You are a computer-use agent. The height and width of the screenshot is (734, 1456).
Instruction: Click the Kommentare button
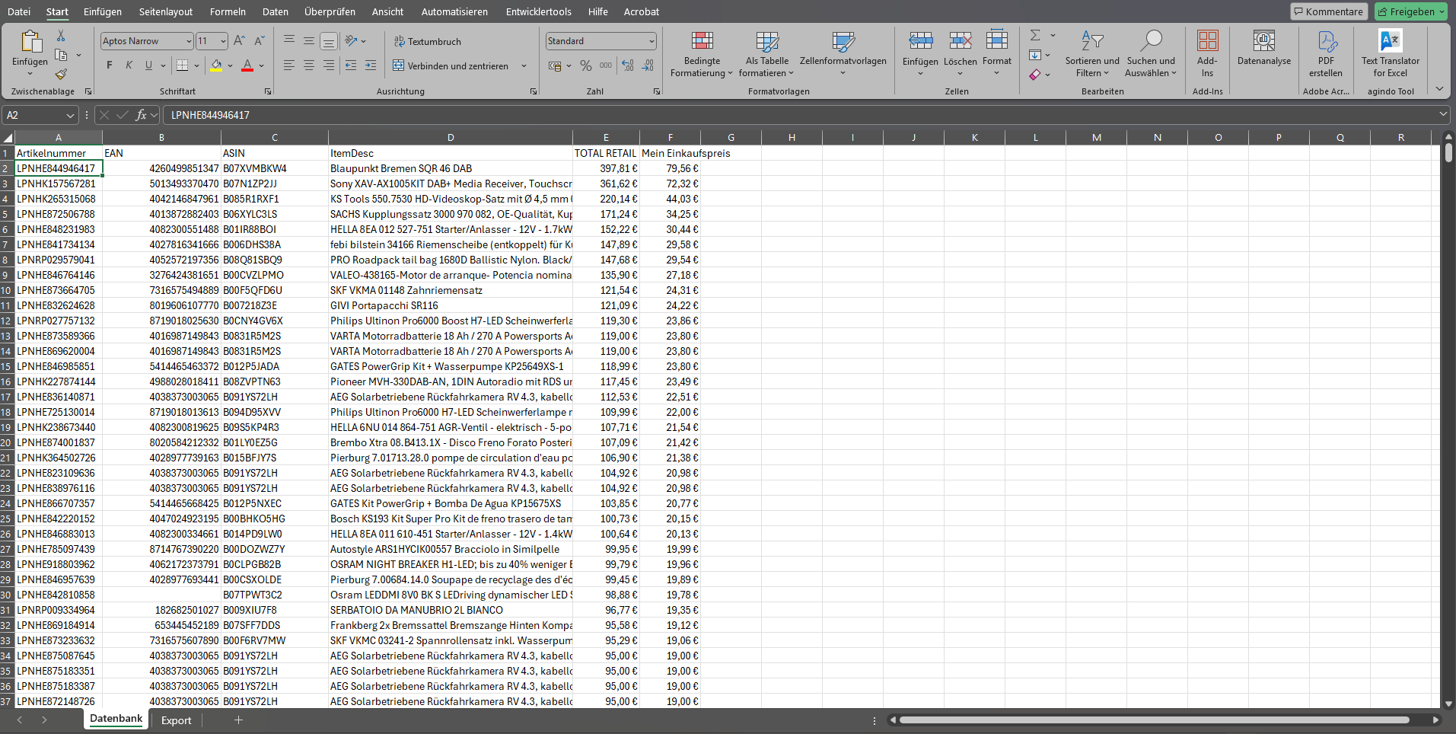click(x=1329, y=11)
